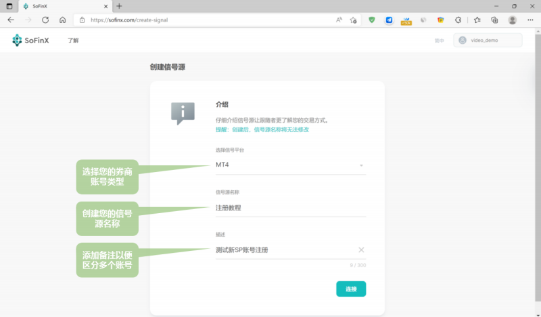Screen dimensions: 541x317
Task: Click the 创建信号源 heading
Action: tap(167, 67)
